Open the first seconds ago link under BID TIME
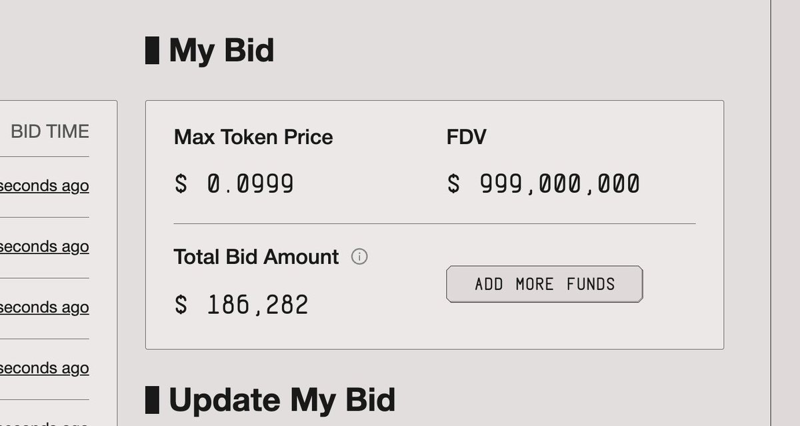This screenshot has width=800, height=426. point(45,185)
